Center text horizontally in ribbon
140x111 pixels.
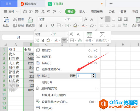108,25
